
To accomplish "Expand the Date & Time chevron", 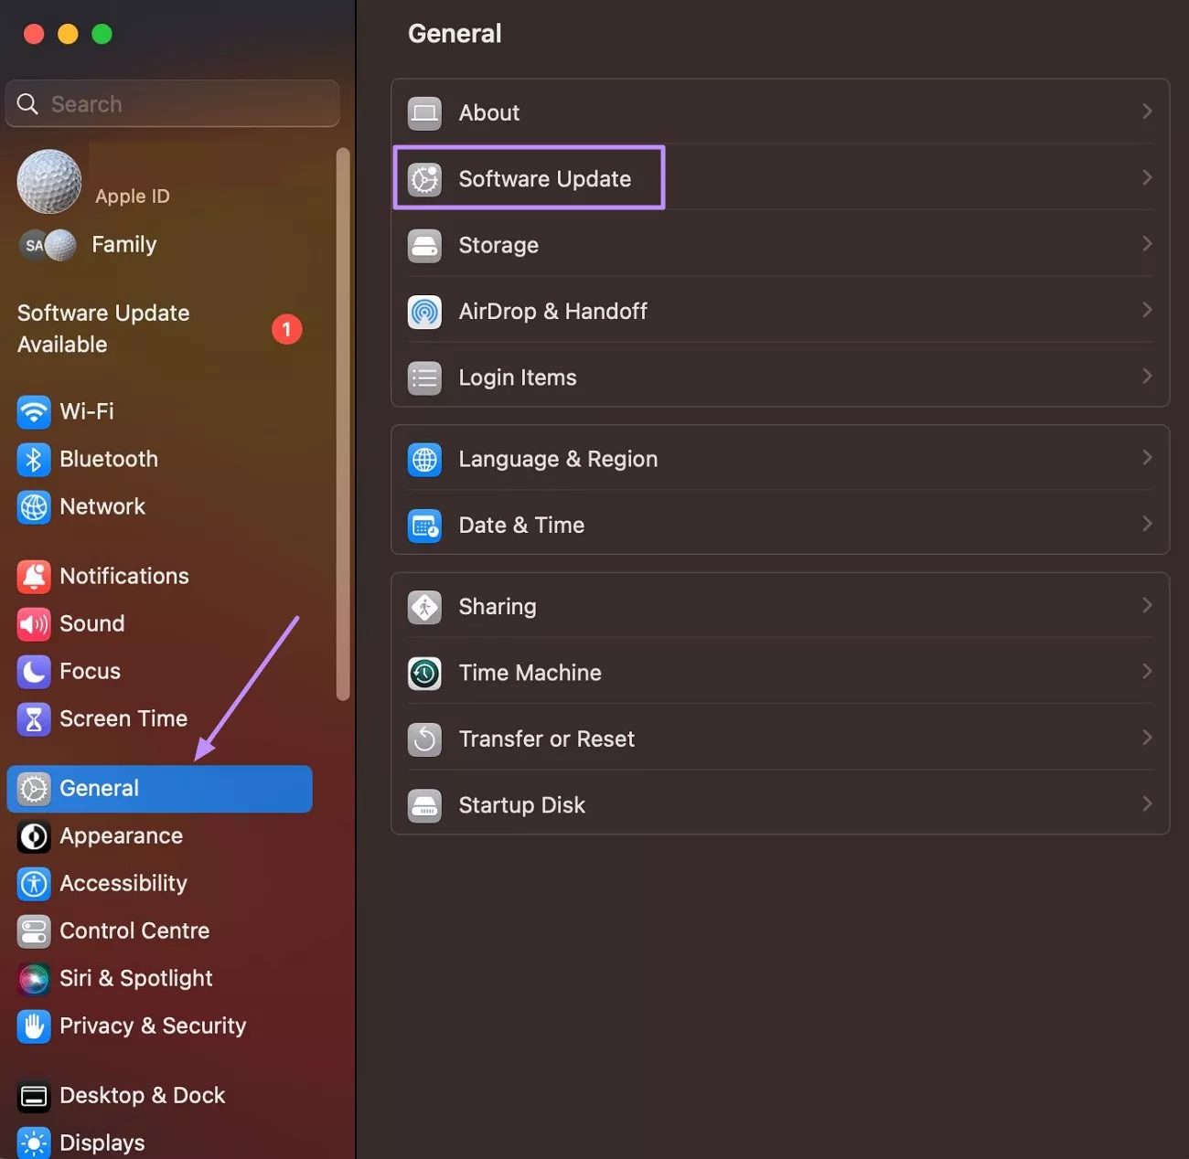I will point(1147,524).
